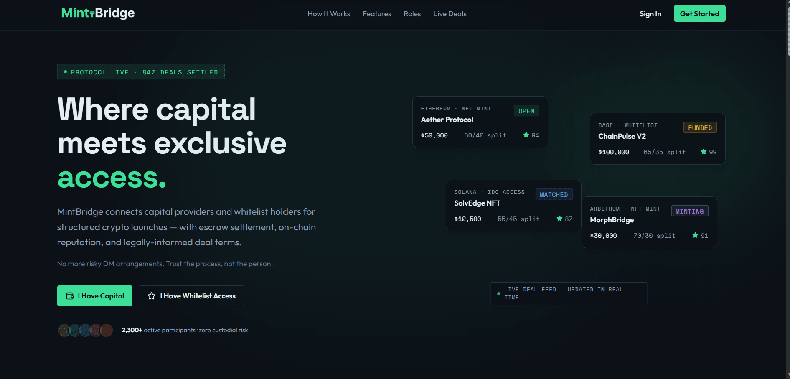
Task: Click the MINTING badge on MorphBridge
Action: coord(689,211)
